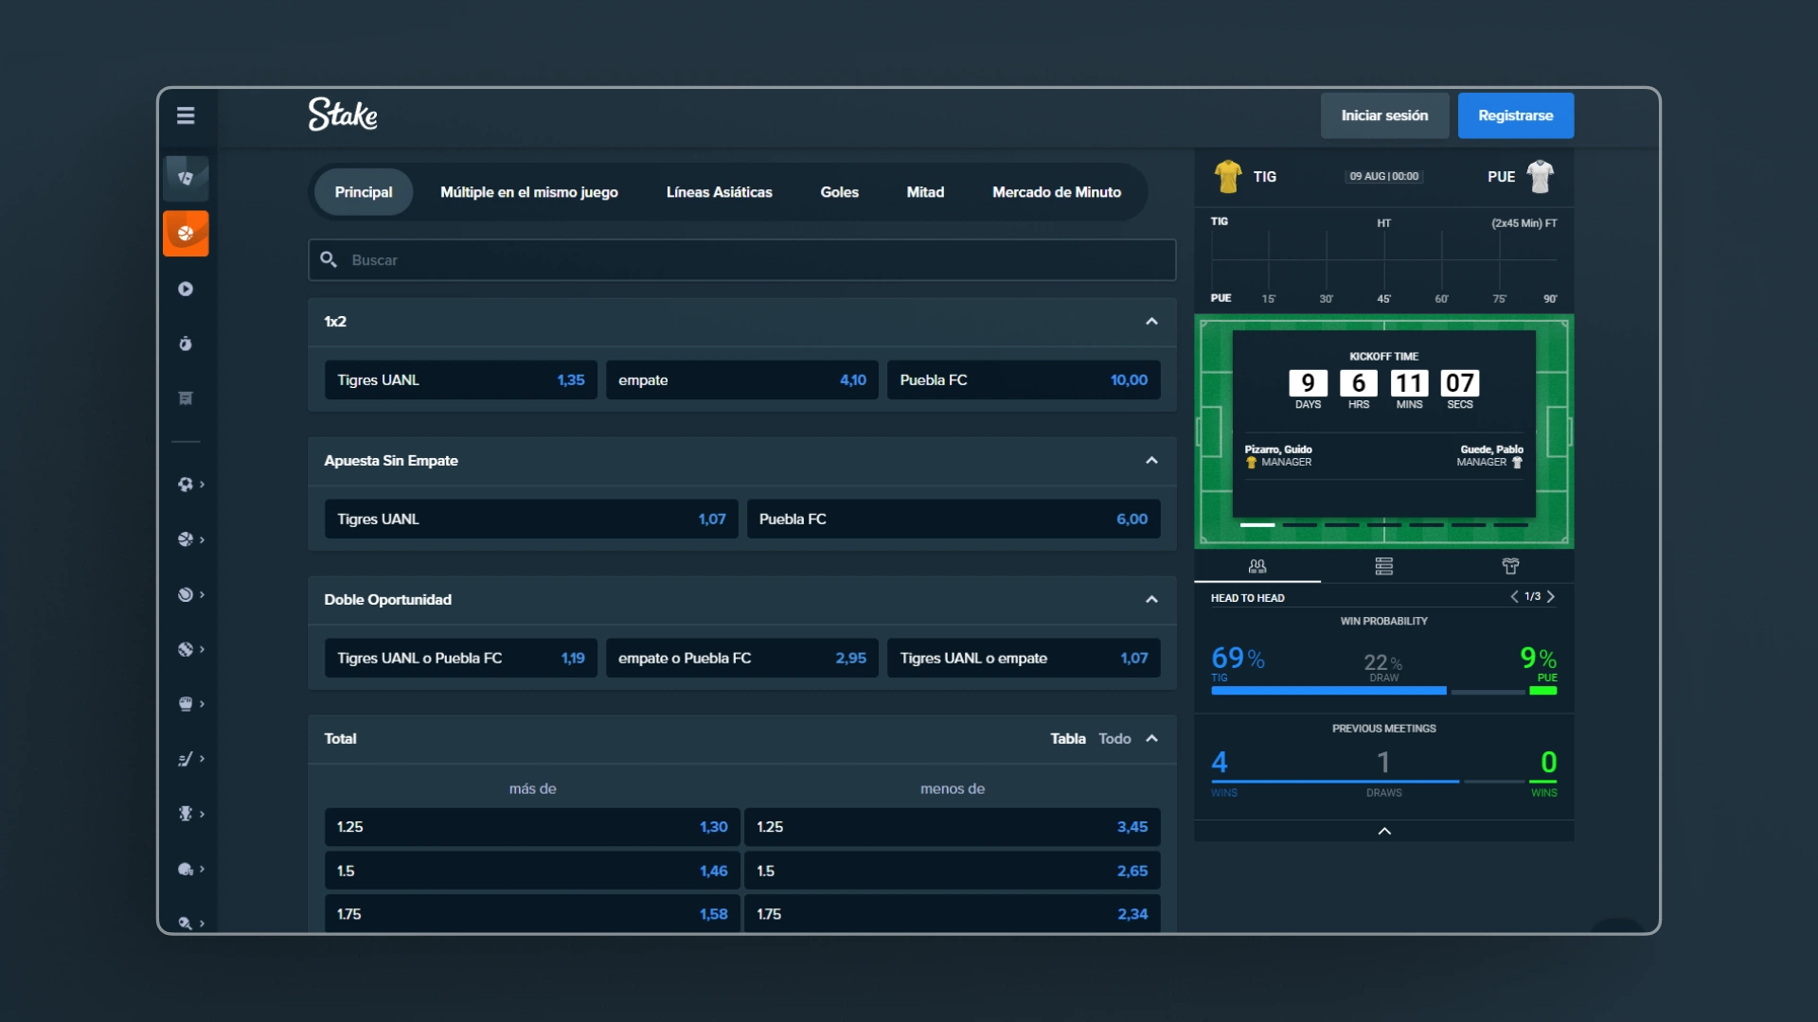Collapse the match stats widget chevron
Viewport: 1818px width, 1022px height.
click(1384, 831)
